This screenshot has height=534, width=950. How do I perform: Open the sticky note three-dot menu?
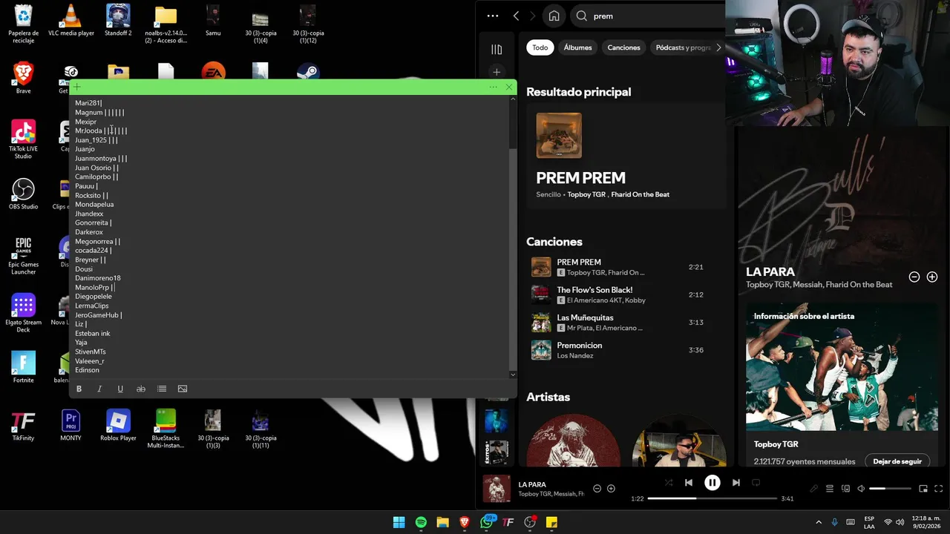pos(493,87)
